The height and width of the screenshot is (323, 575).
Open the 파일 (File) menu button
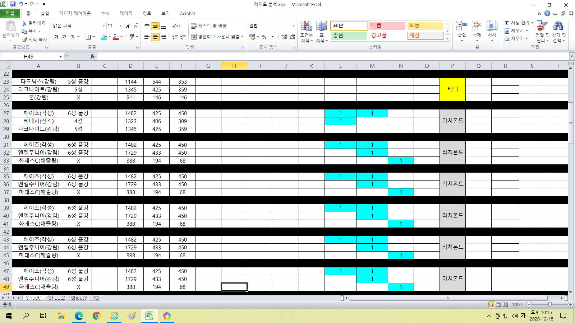pyautogui.click(x=10, y=13)
